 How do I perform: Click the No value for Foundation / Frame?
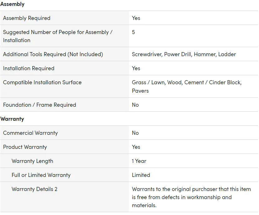pyautogui.click(x=135, y=105)
